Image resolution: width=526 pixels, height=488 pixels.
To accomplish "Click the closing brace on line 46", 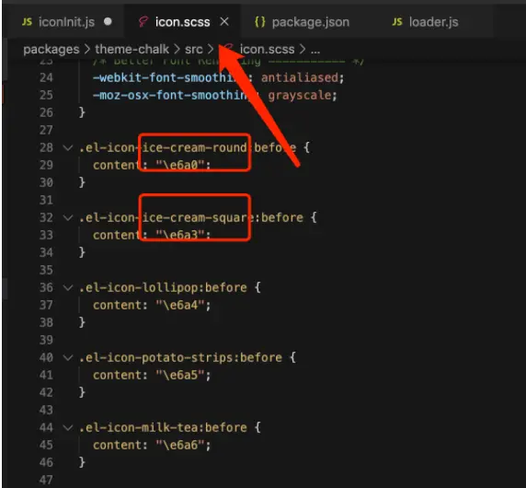I will click(x=82, y=462).
